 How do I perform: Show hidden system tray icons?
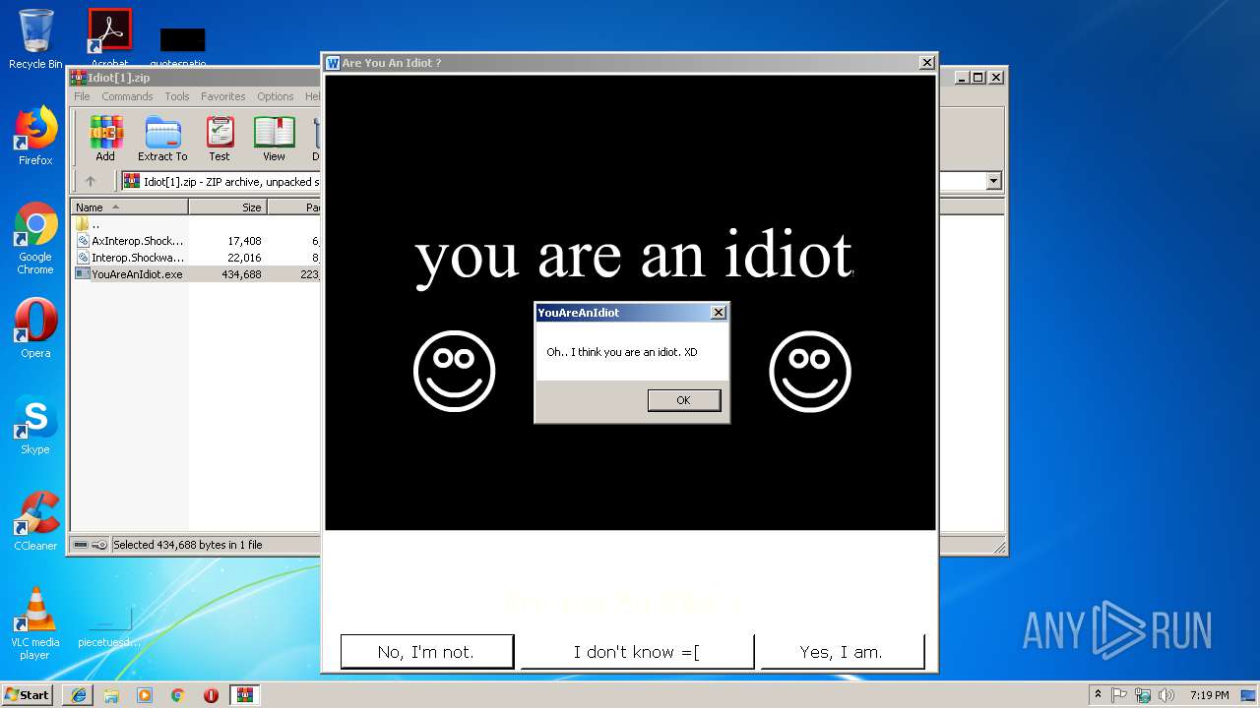coord(1098,694)
